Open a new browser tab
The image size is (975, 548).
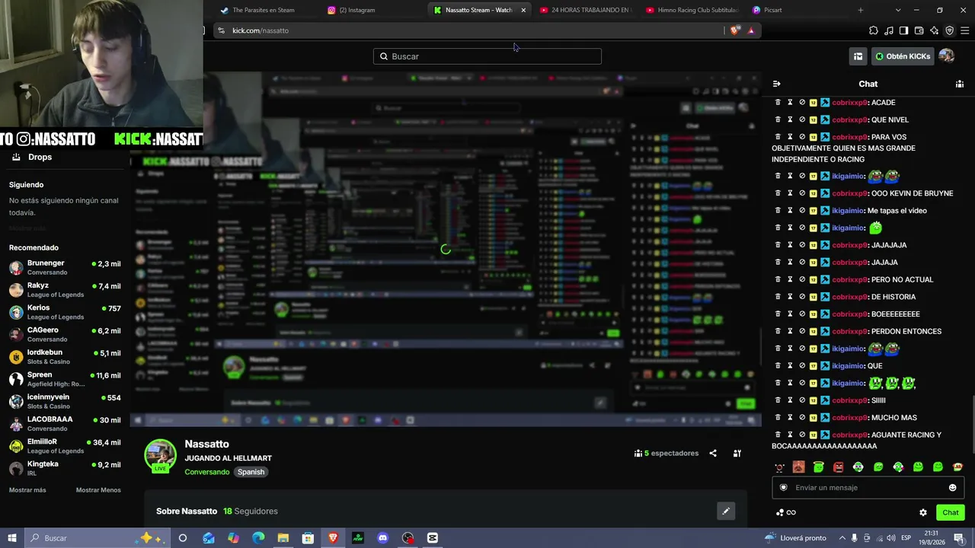coord(861,10)
